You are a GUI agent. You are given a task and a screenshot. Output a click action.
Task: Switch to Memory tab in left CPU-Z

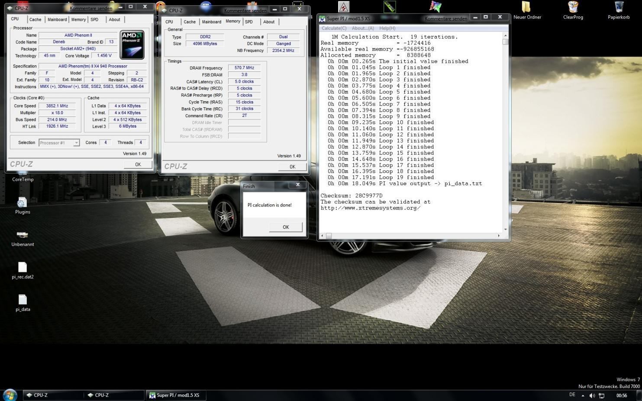pos(78,19)
